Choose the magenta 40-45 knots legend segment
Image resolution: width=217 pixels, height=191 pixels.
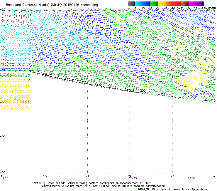[192, 4]
